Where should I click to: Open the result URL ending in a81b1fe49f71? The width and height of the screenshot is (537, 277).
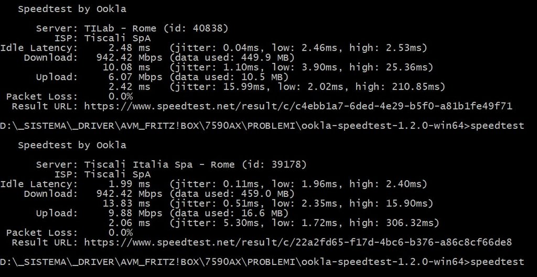(298, 106)
